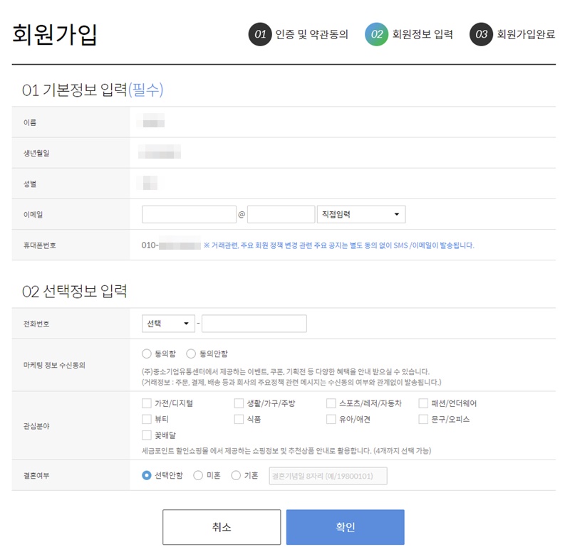
Task: Click the 관심분야 row label
Action: coord(36,426)
